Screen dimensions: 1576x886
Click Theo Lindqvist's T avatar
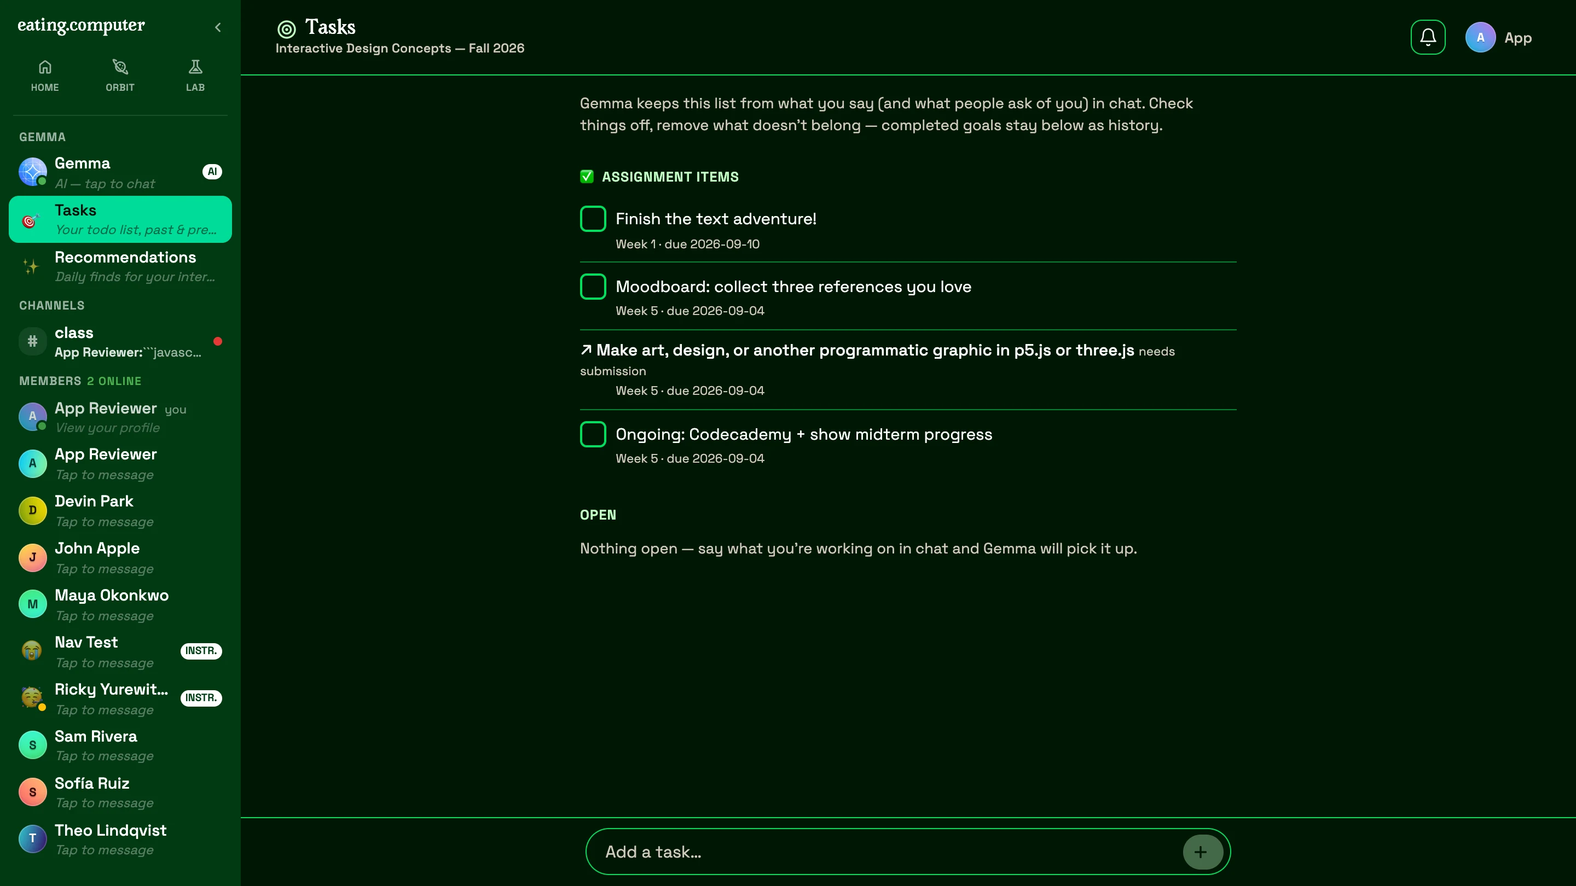click(x=32, y=839)
